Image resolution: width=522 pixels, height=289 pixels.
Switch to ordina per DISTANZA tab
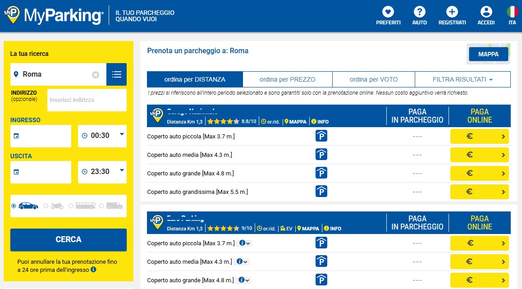click(x=195, y=79)
